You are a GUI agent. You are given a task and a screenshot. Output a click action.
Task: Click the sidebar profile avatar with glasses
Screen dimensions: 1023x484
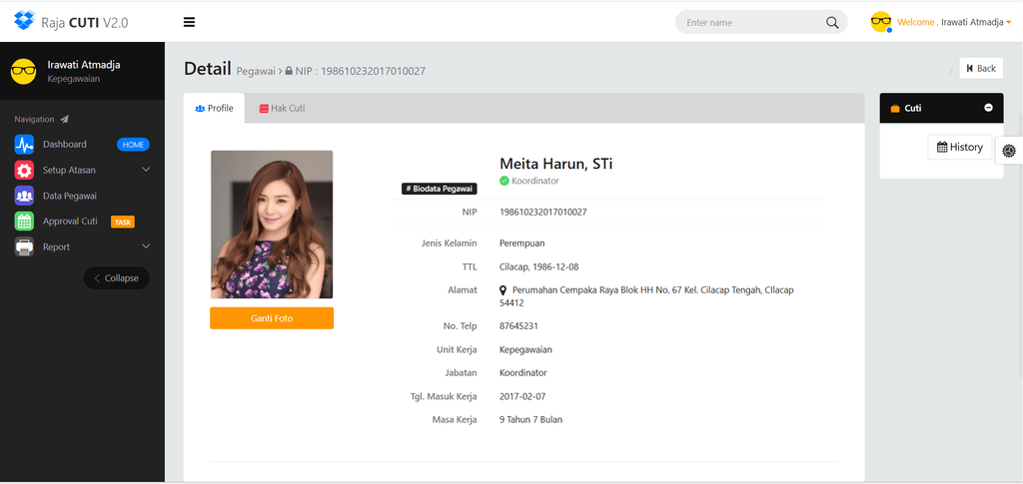coord(24,71)
